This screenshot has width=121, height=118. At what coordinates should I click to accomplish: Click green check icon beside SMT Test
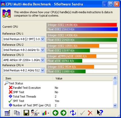[10, 101]
